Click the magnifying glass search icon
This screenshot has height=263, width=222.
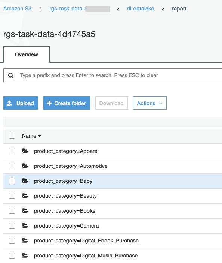(11, 75)
